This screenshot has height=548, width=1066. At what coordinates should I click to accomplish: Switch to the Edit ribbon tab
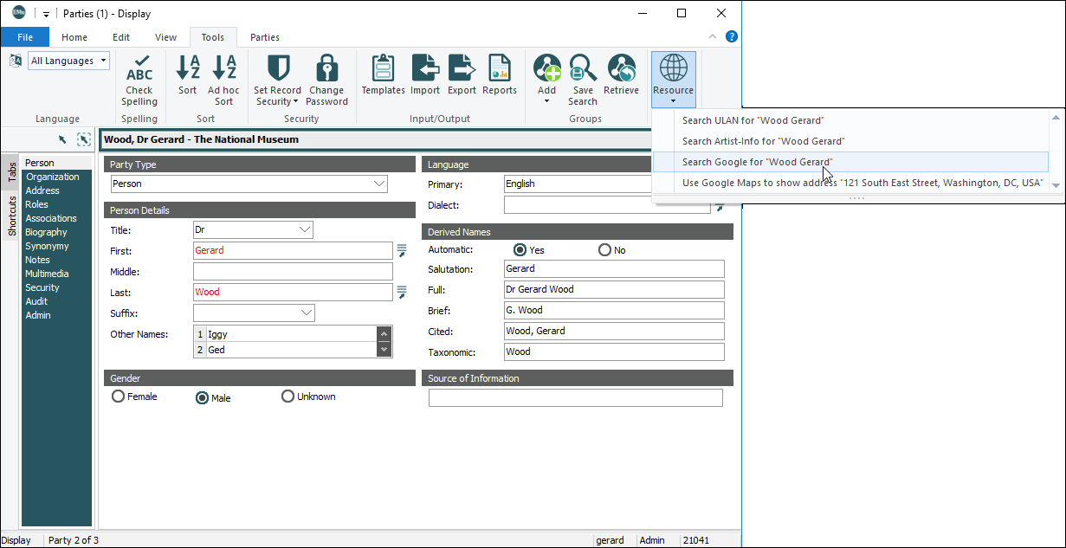(x=121, y=37)
